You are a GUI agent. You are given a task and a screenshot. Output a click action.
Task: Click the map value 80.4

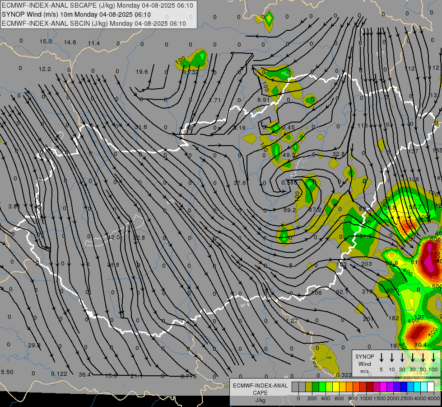[x=420, y=345]
